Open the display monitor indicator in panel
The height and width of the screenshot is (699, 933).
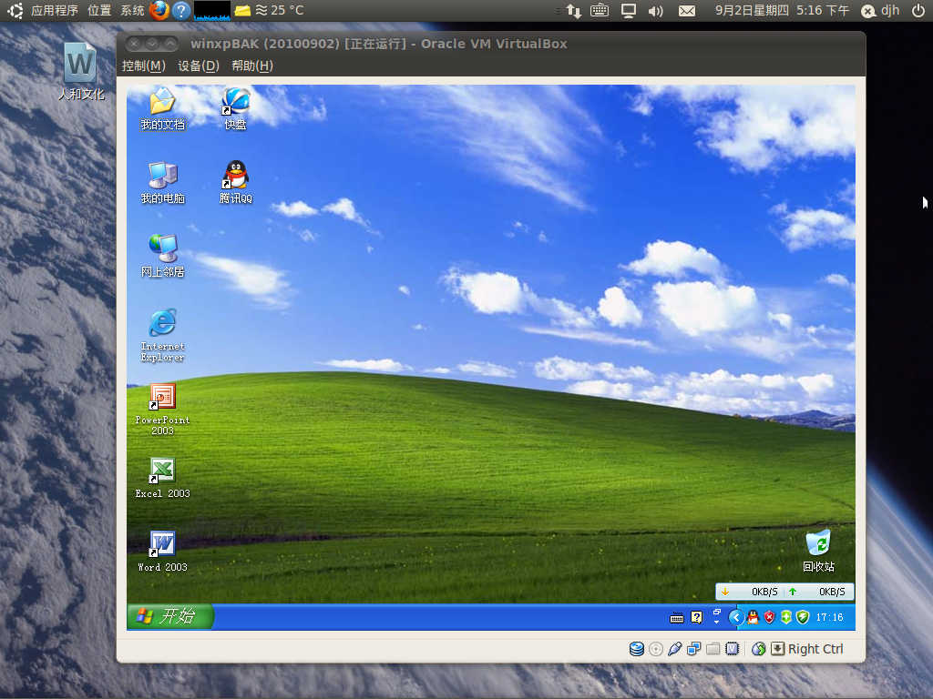[x=629, y=11]
